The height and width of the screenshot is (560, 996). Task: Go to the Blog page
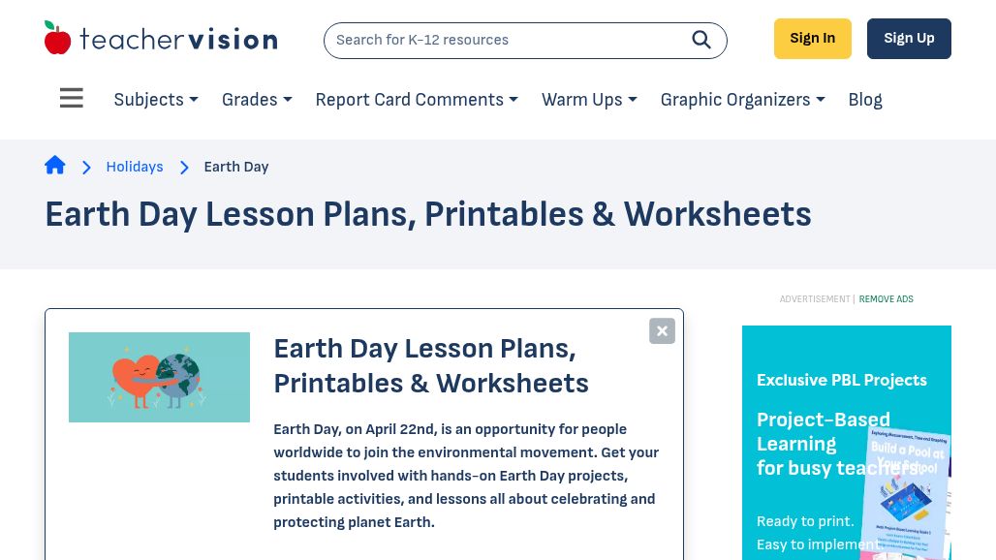(x=865, y=100)
